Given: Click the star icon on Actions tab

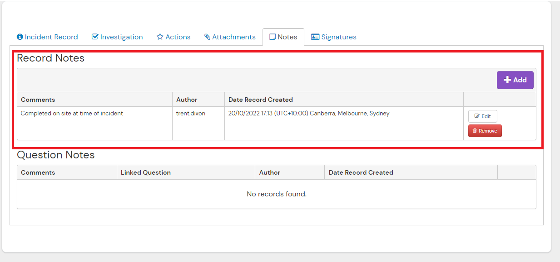Looking at the screenshot, I should click(x=160, y=37).
